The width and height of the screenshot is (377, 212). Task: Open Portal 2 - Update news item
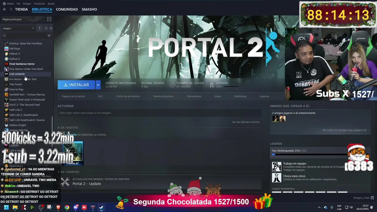(x=87, y=184)
